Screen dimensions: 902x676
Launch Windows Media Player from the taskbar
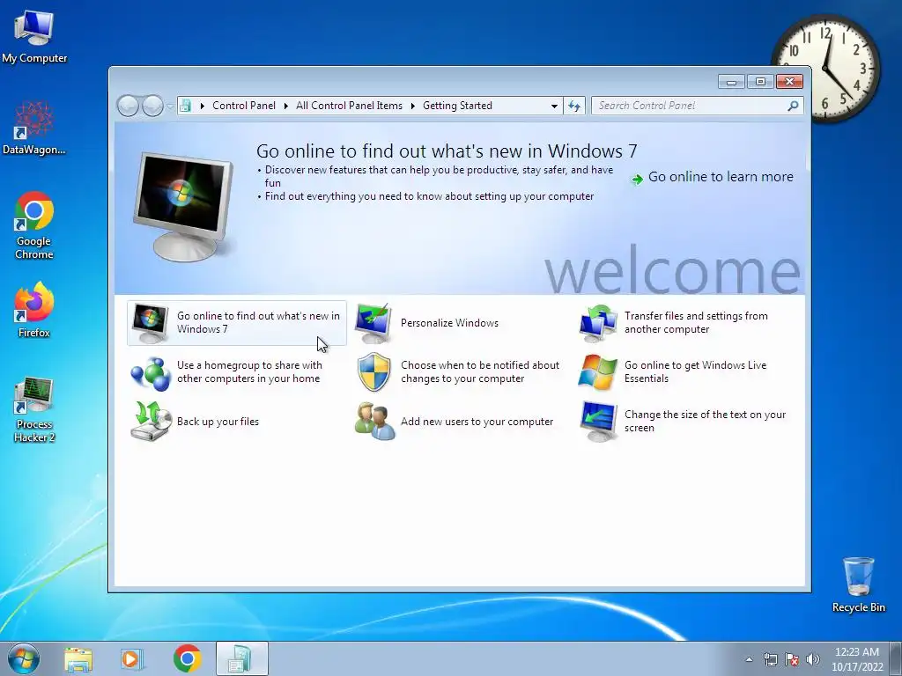(132, 659)
